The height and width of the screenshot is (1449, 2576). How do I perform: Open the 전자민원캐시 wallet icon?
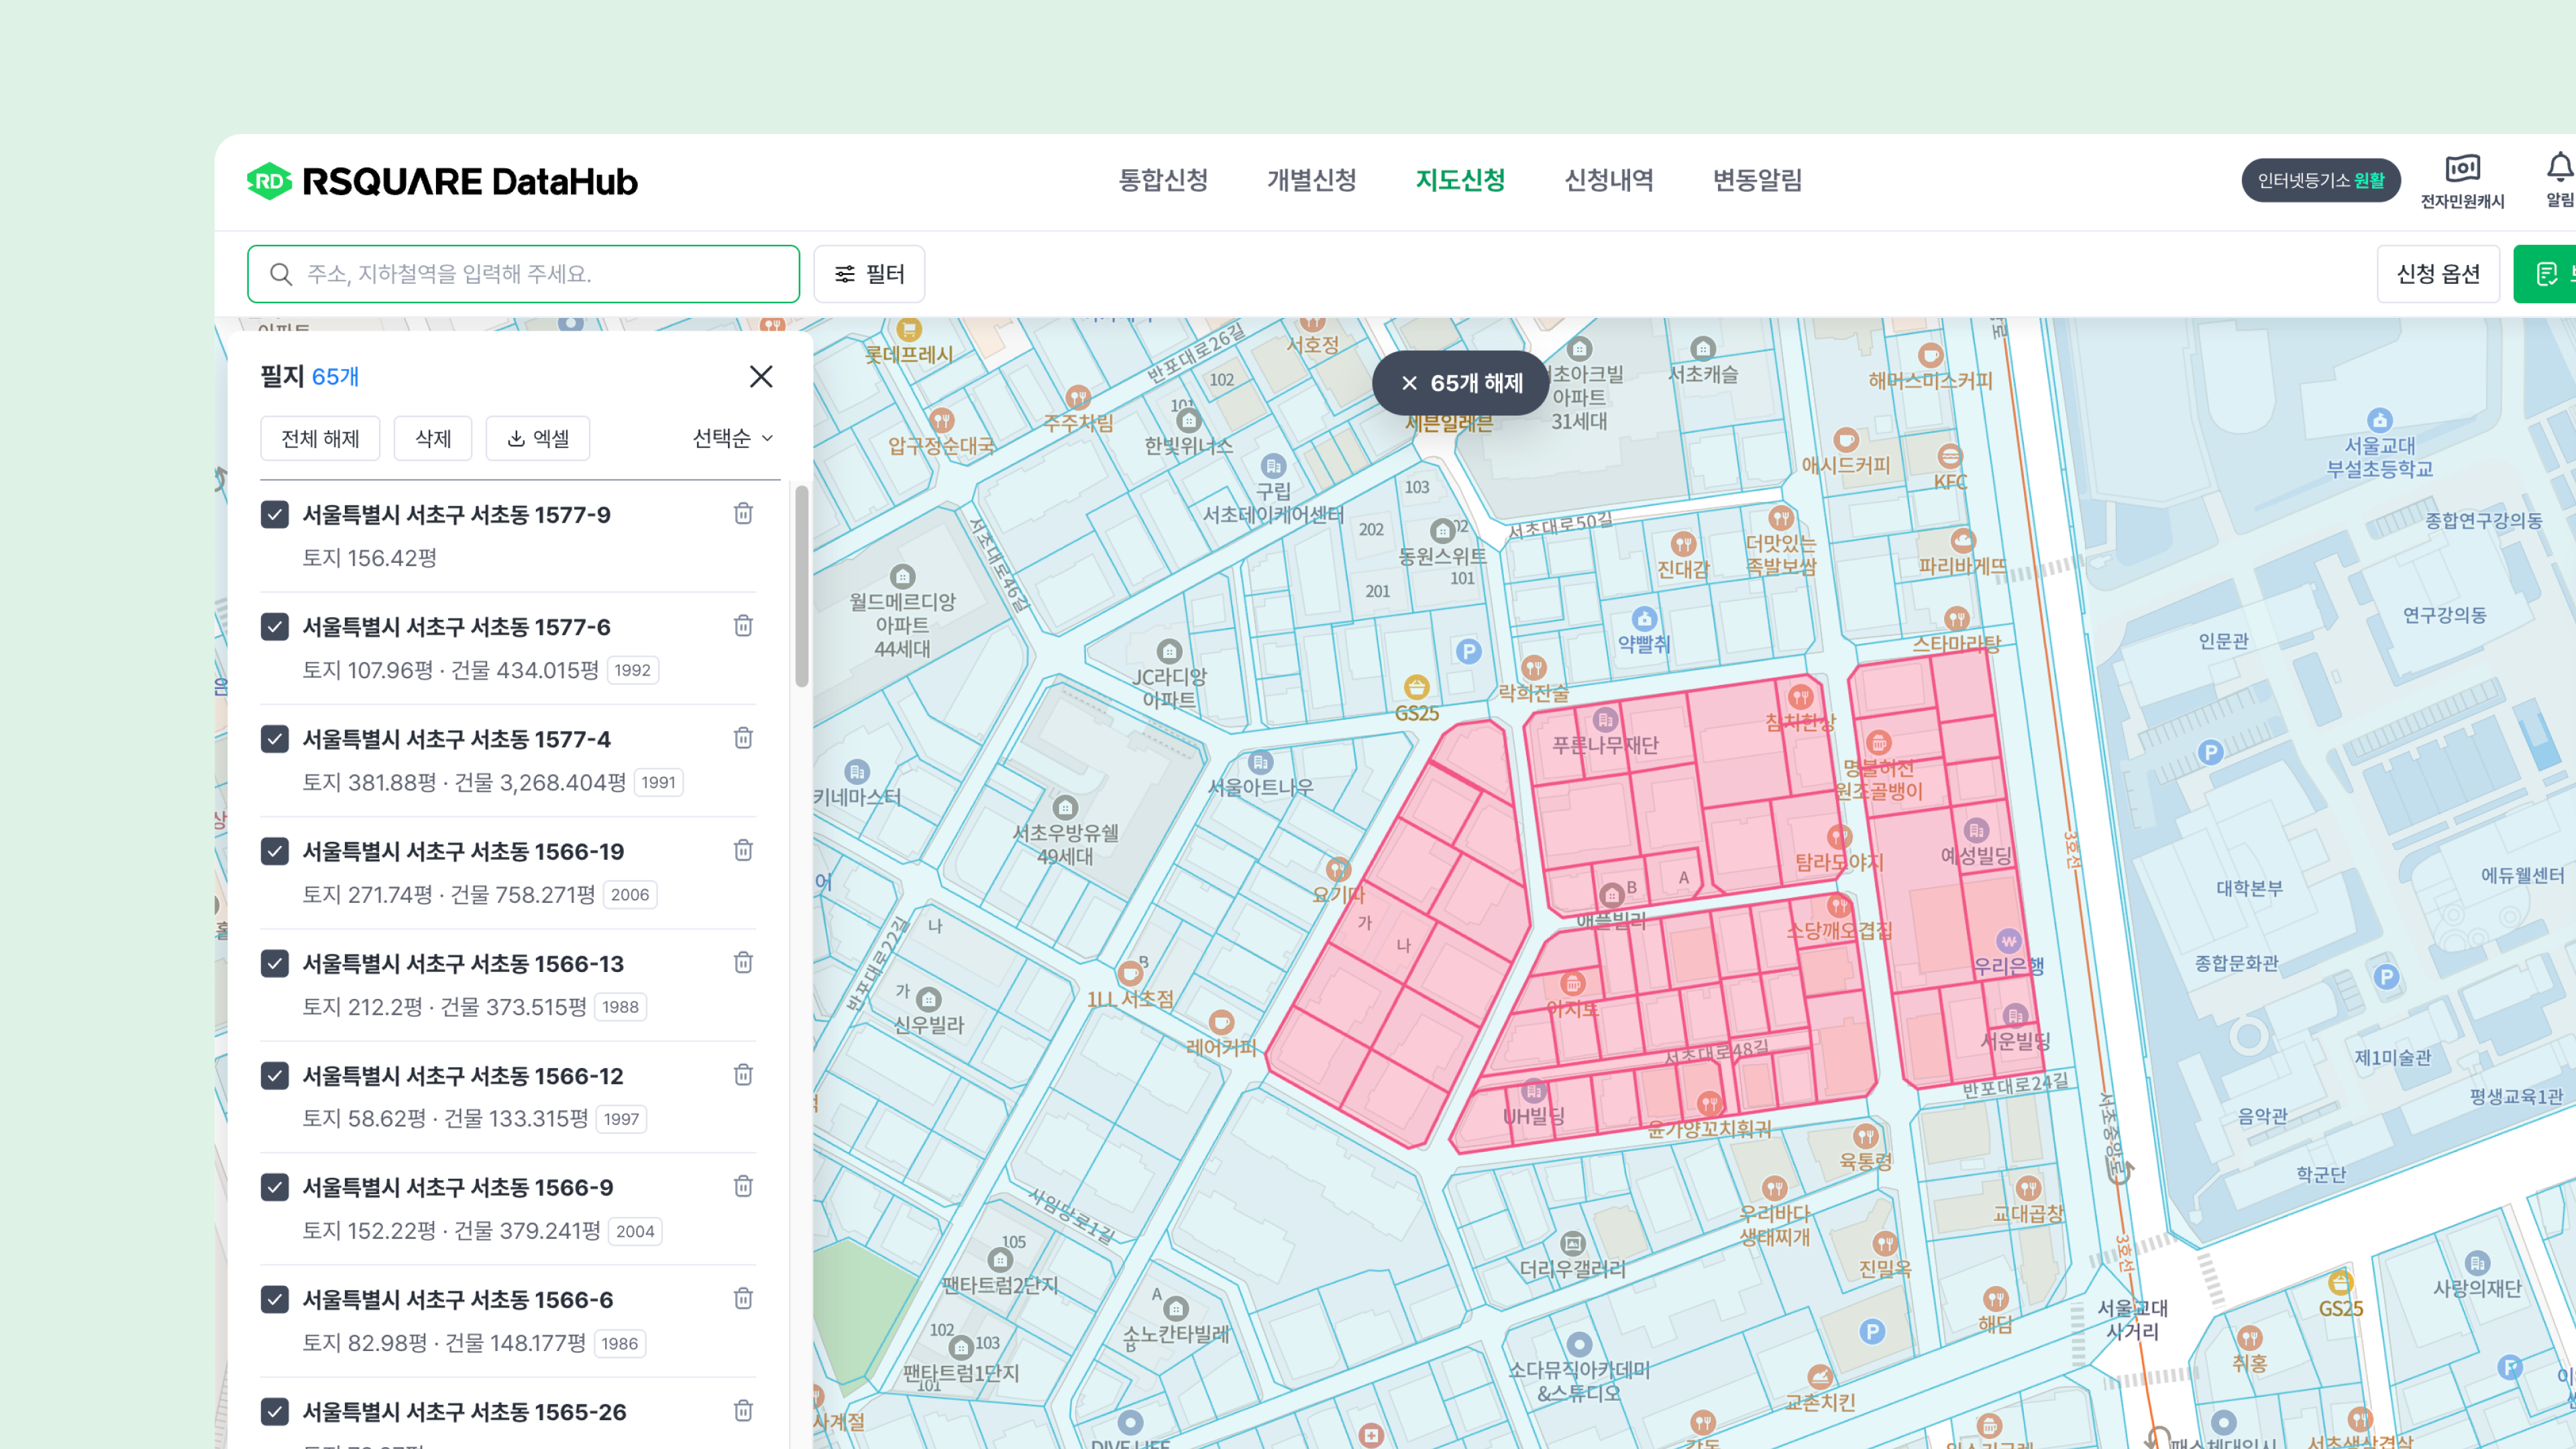tap(2462, 168)
